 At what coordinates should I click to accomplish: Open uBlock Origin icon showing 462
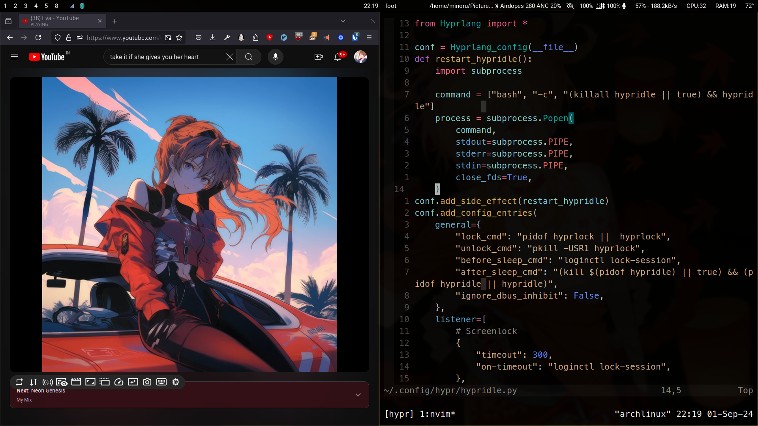point(298,37)
